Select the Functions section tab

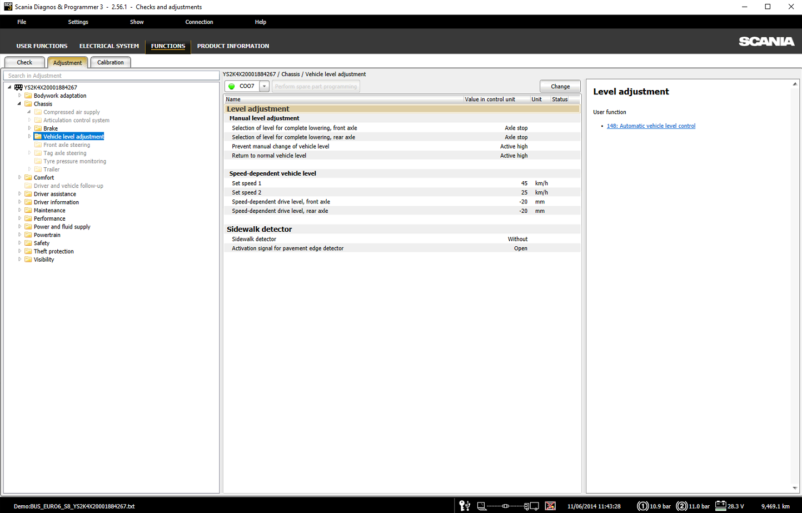168,46
